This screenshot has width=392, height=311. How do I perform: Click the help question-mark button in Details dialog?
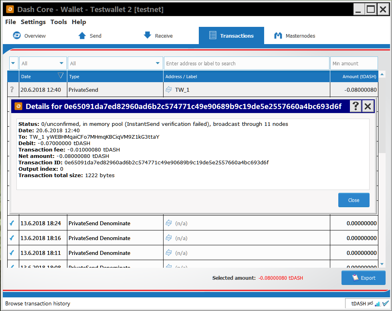click(x=356, y=107)
